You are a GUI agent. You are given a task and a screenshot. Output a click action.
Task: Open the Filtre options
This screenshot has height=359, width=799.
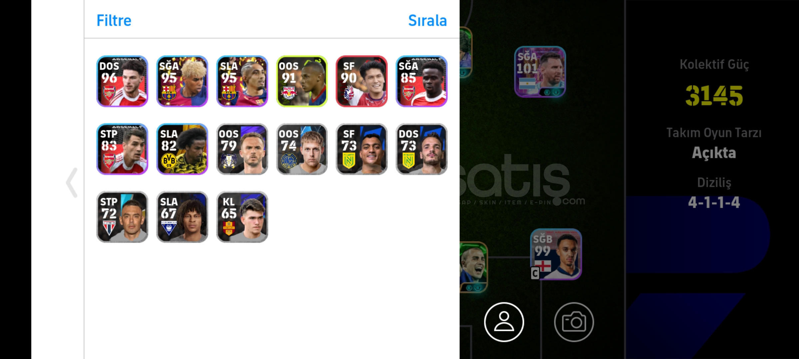pos(114,21)
